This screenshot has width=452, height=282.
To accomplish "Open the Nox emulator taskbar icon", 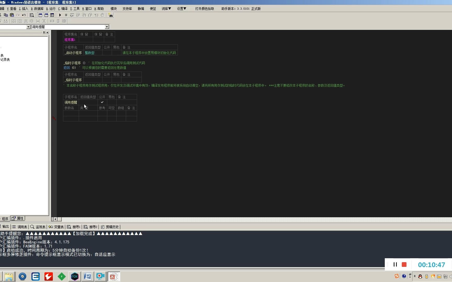I will [x=75, y=276].
